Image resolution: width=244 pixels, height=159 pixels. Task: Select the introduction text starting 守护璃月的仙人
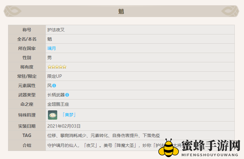click(x=115, y=145)
